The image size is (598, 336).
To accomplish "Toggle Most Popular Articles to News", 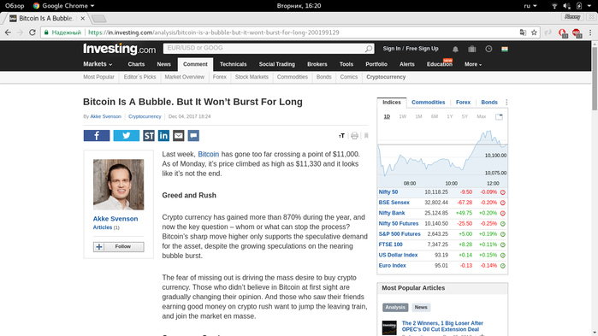I will pos(421,308).
